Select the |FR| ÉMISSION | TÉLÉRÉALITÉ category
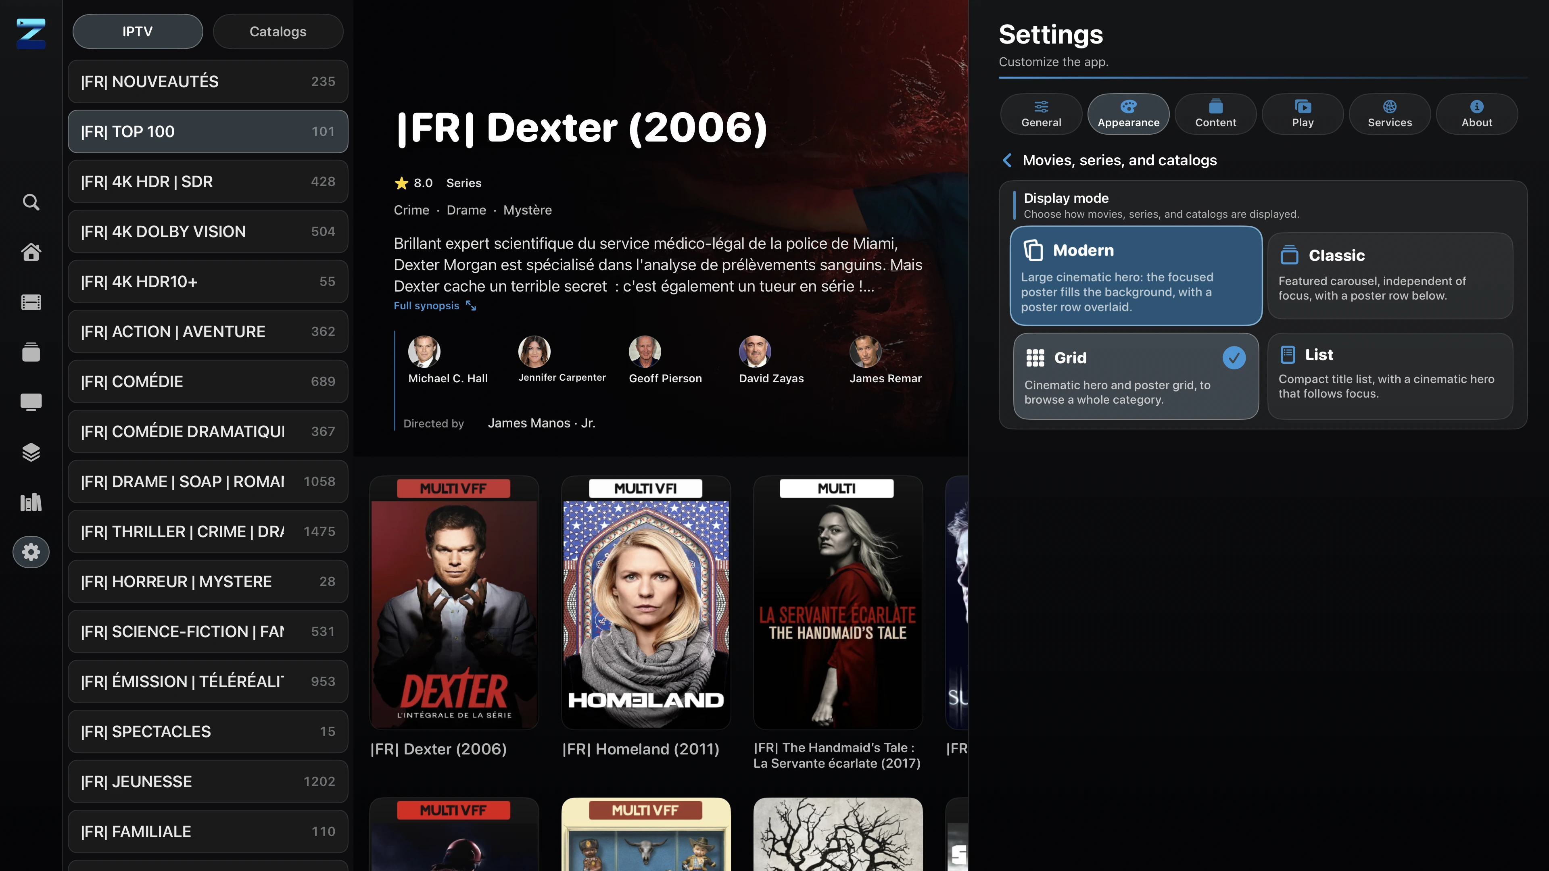 click(x=208, y=681)
